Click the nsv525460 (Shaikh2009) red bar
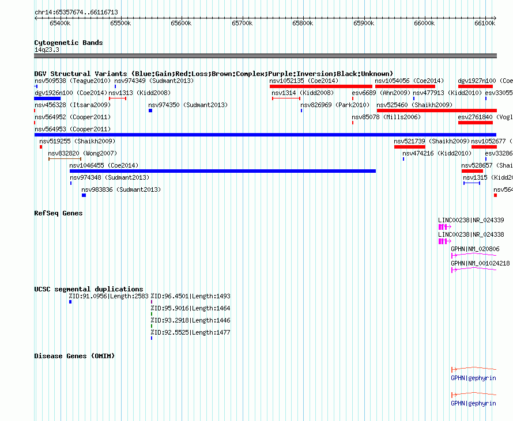 coord(437,111)
